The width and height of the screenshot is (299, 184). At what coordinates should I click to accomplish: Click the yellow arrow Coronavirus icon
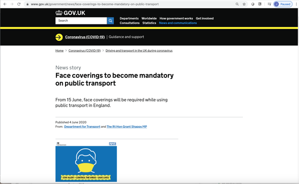[x=59, y=37]
